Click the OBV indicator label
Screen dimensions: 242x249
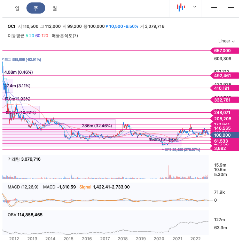pyautogui.click(x=12, y=215)
